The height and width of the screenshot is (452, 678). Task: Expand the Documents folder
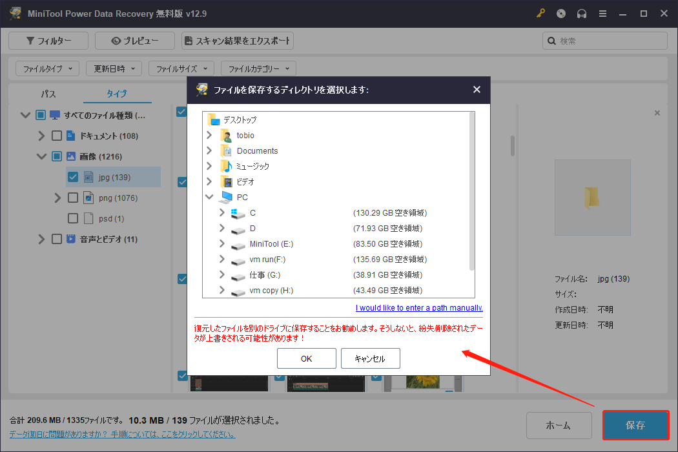pyautogui.click(x=209, y=150)
